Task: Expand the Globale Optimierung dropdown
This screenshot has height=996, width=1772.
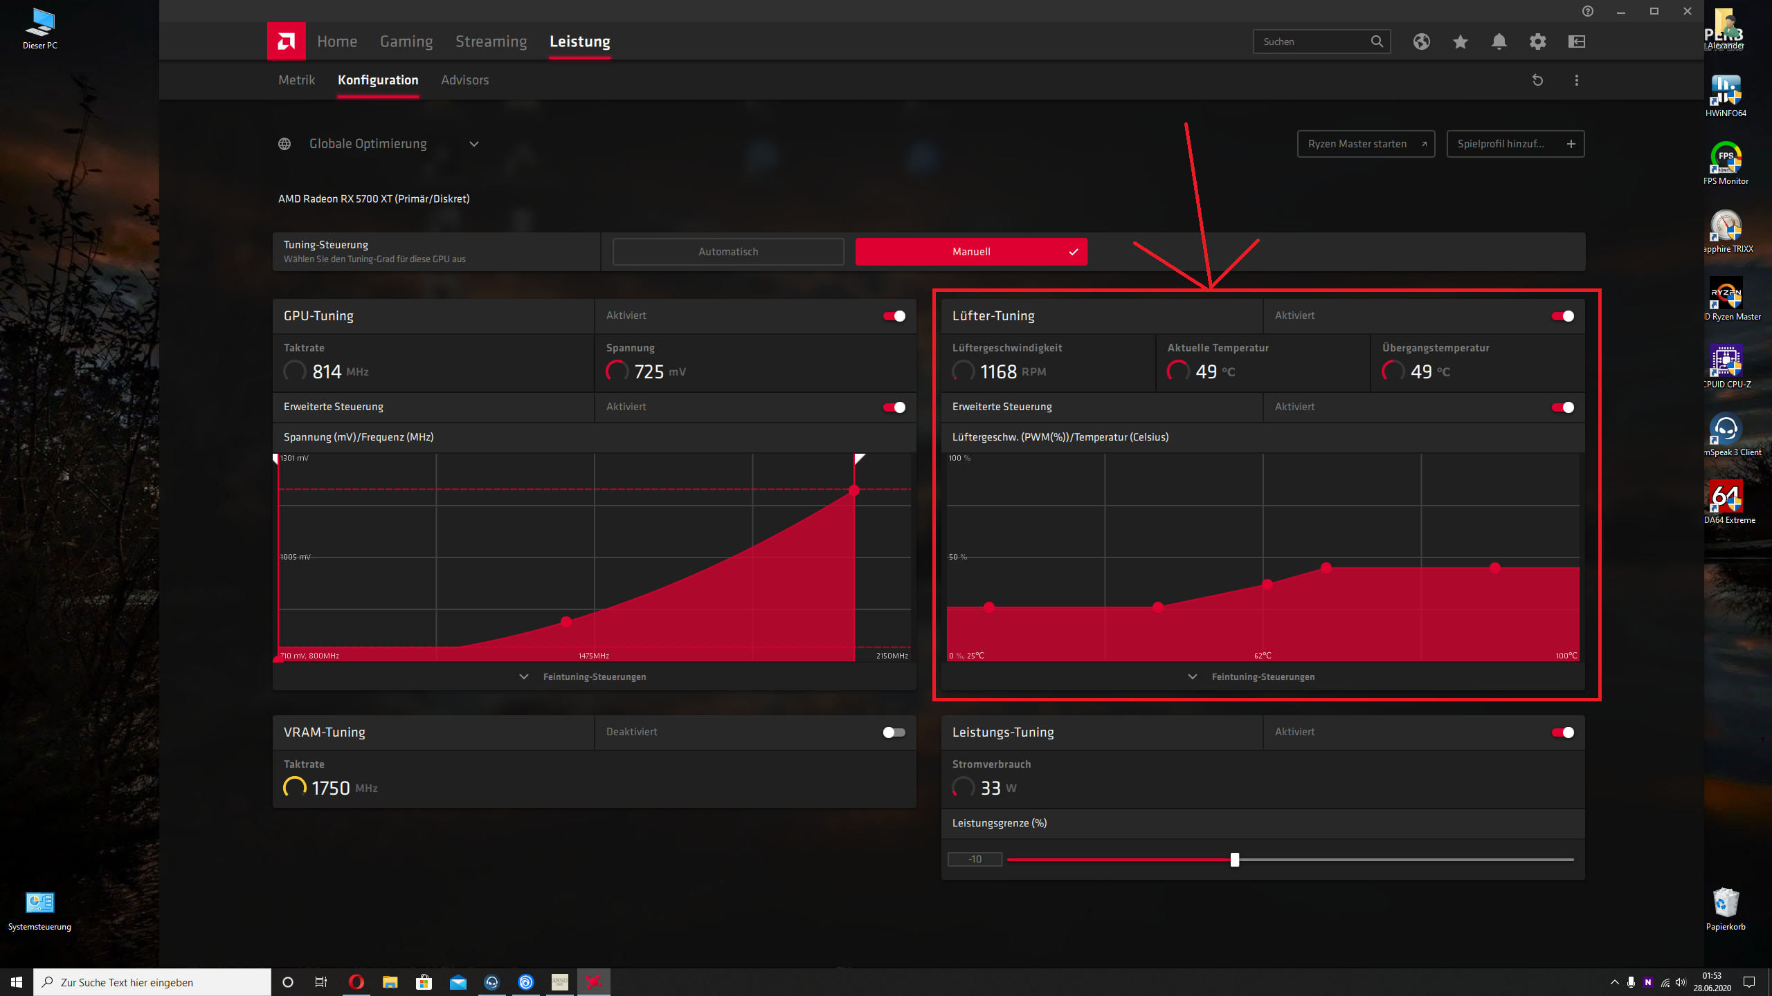Action: (x=474, y=144)
